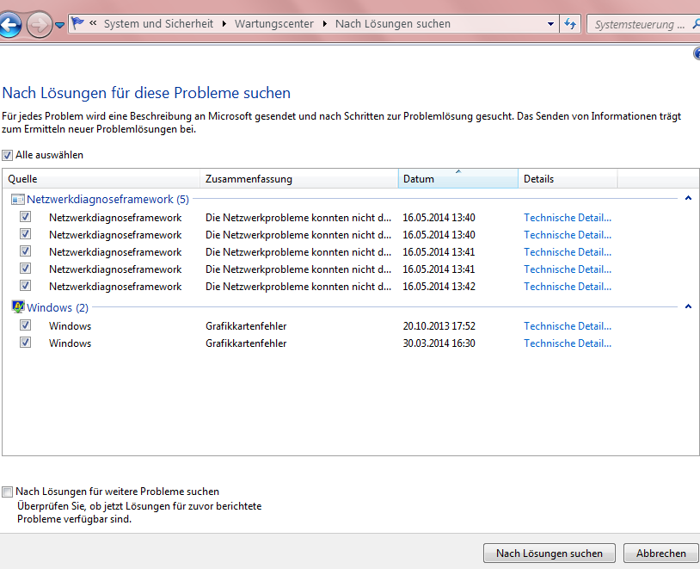The image size is (700, 569).
Task: Click the summary text of the 13:42 network row
Action: 298,287
